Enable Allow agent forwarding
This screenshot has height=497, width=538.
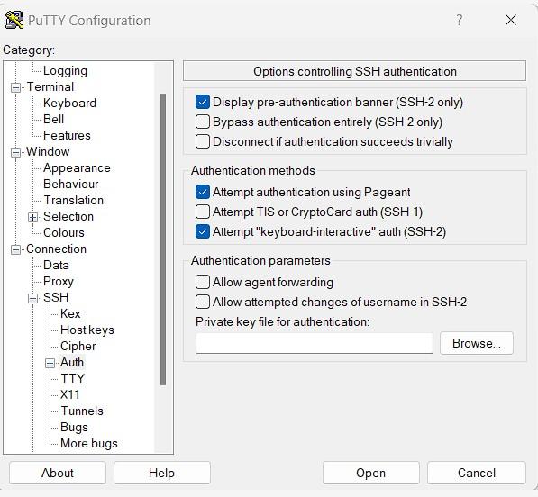(x=203, y=283)
